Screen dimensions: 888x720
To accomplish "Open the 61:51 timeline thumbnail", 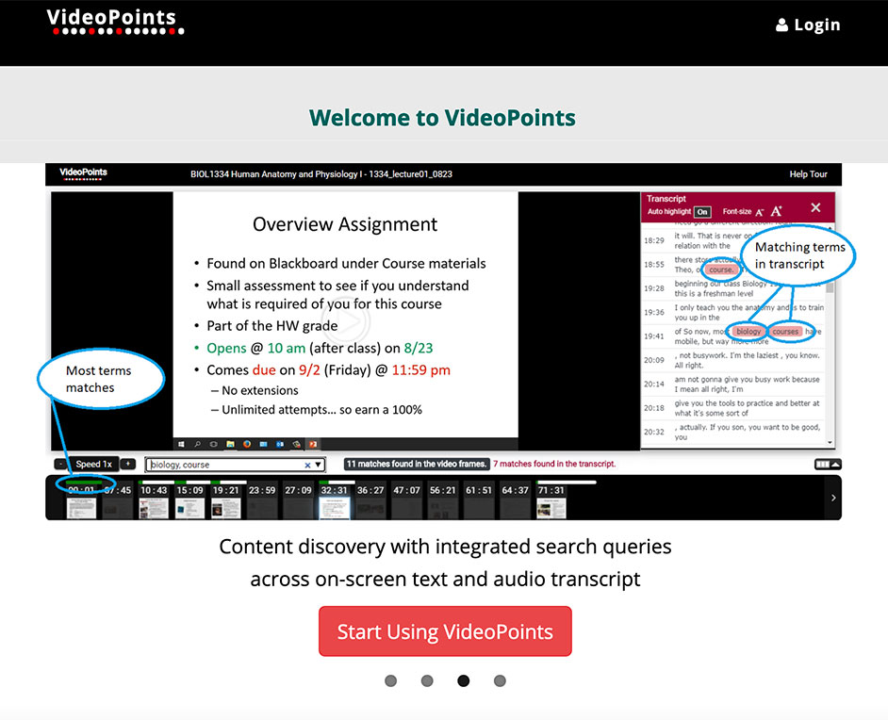I will pos(480,500).
